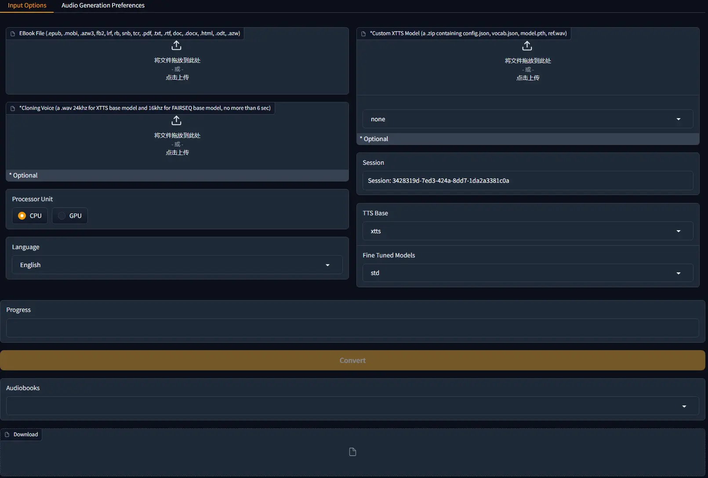
Task: Open the Fine Tuned Models dropdown
Action: tap(527, 273)
